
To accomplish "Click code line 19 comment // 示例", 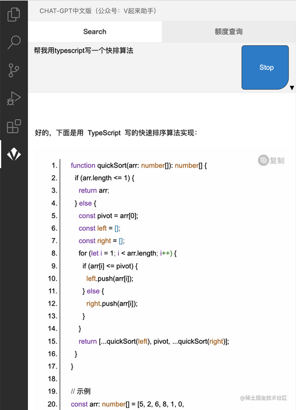I will click(81, 392).
